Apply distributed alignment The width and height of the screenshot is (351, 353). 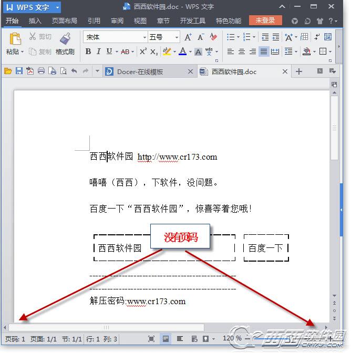coord(275,51)
